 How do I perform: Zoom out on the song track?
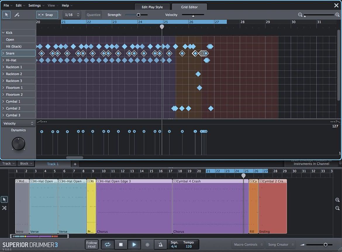337,208
